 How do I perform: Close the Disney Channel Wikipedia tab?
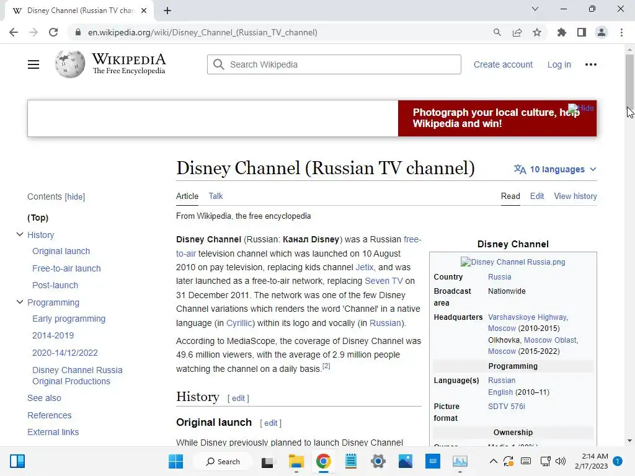144,11
